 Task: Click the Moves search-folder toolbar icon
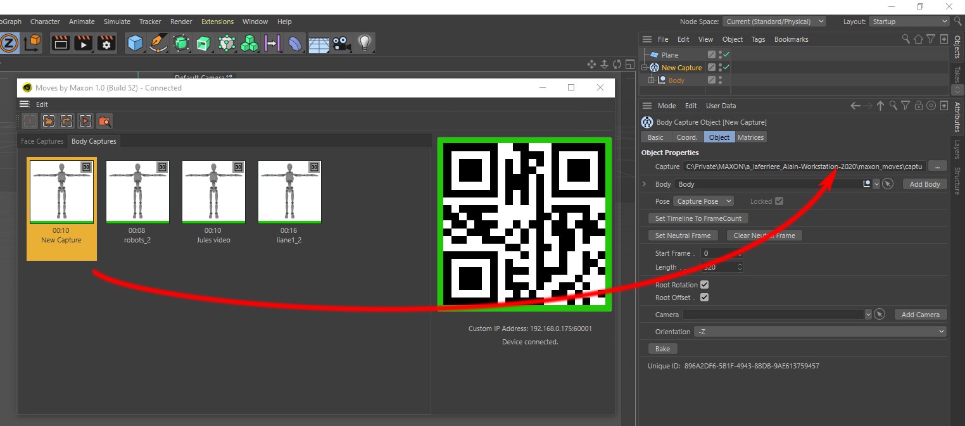(104, 121)
